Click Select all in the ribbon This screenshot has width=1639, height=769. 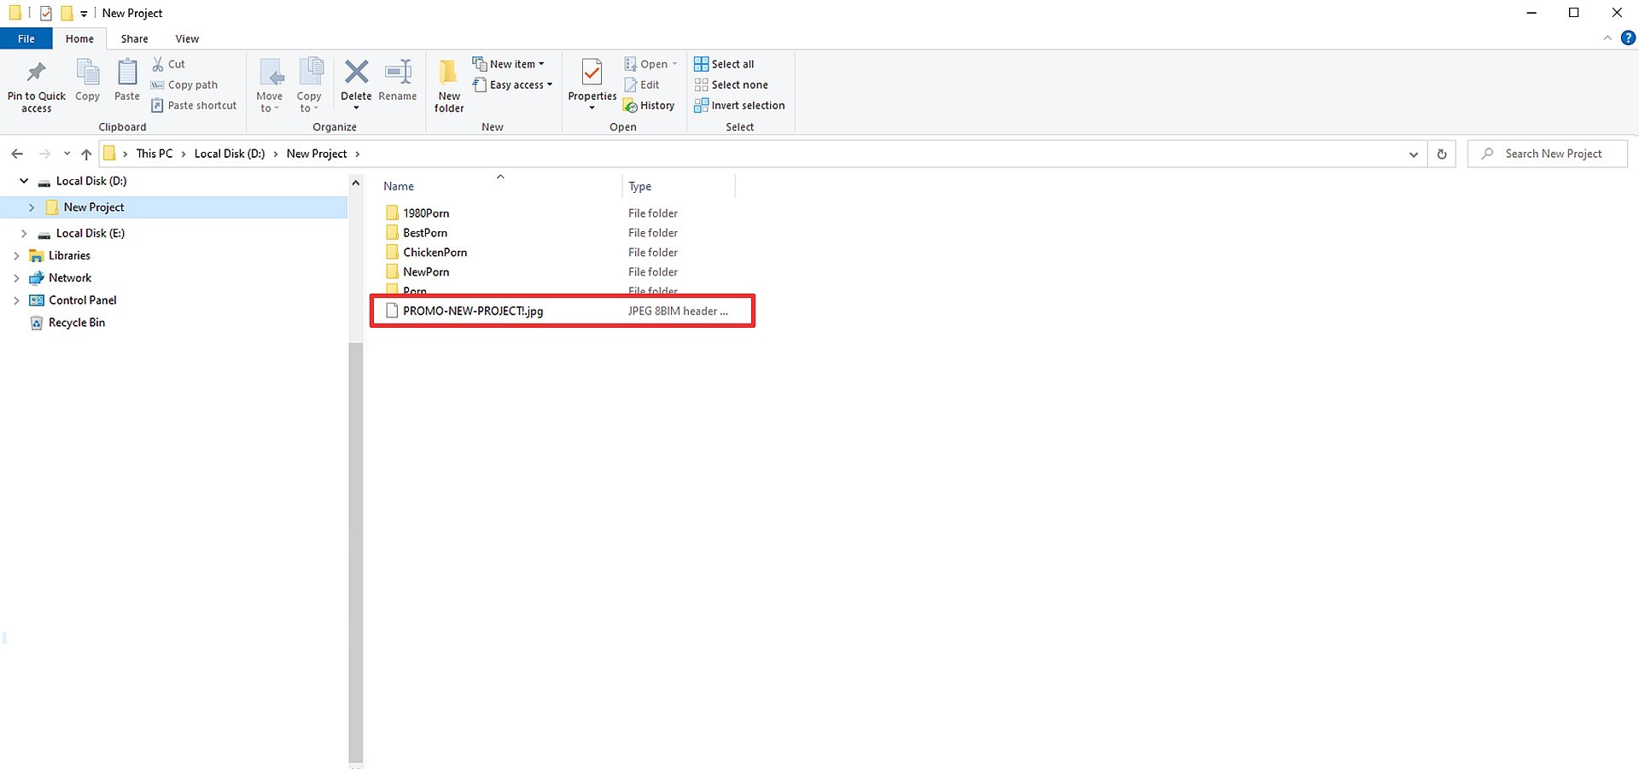[724, 64]
